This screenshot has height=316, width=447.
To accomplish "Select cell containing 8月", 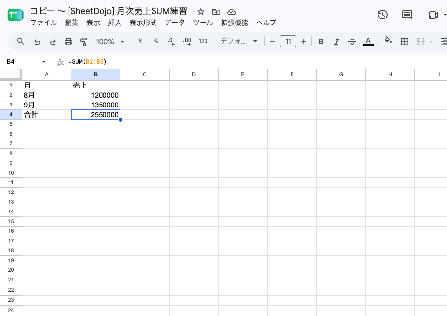I will click(x=47, y=95).
